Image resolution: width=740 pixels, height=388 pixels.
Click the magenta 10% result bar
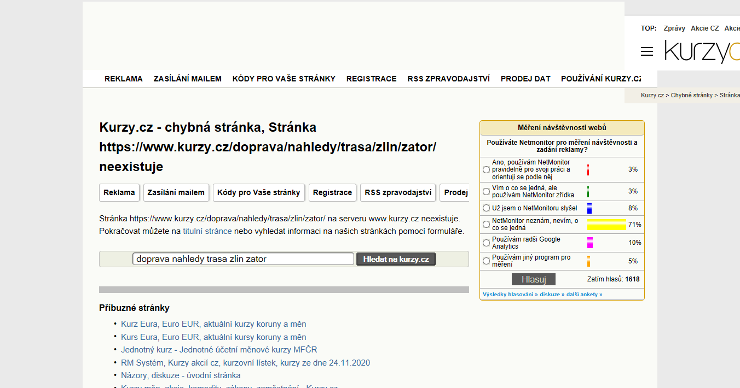(x=590, y=243)
